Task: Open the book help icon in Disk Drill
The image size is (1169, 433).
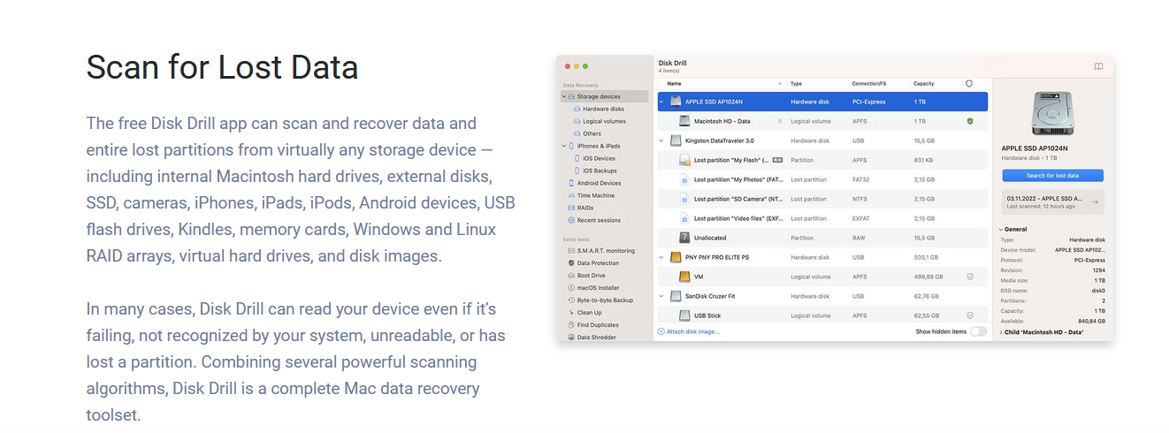Action: coord(1098,66)
